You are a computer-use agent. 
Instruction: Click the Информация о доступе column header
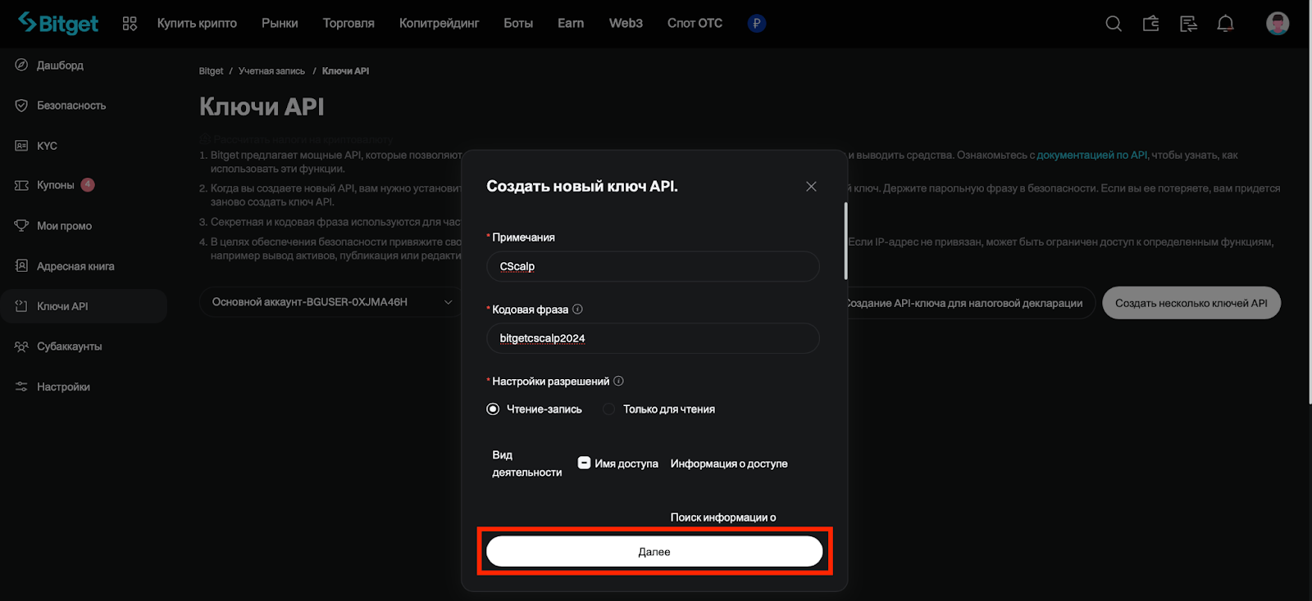coord(729,463)
